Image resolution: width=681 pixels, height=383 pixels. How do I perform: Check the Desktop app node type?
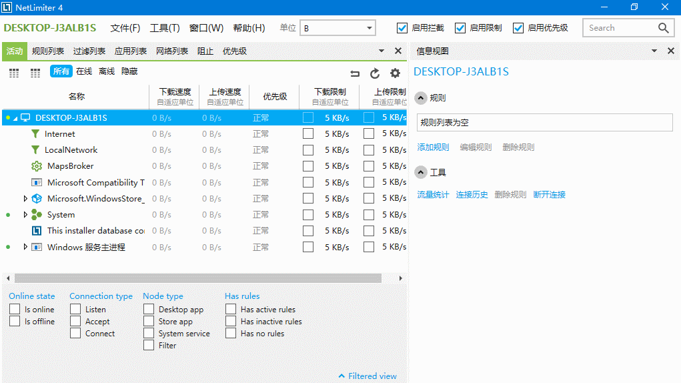point(149,309)
